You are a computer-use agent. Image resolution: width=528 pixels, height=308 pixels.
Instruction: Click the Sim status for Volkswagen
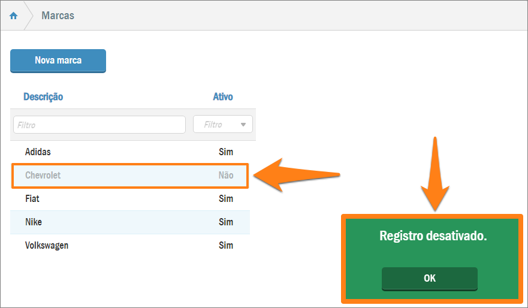click(x=226, y=246)
